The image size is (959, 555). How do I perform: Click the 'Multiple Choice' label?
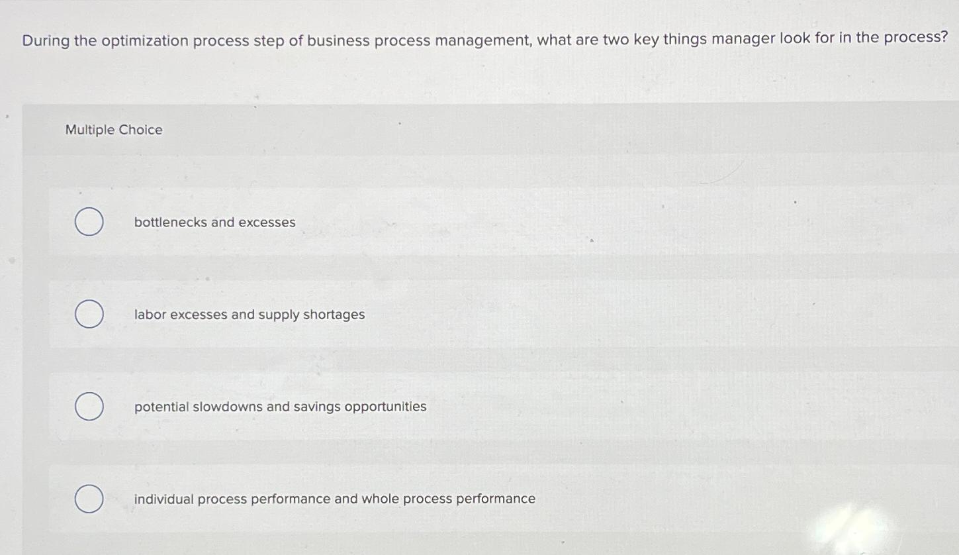pyautogui.click(x=114, y=130)
